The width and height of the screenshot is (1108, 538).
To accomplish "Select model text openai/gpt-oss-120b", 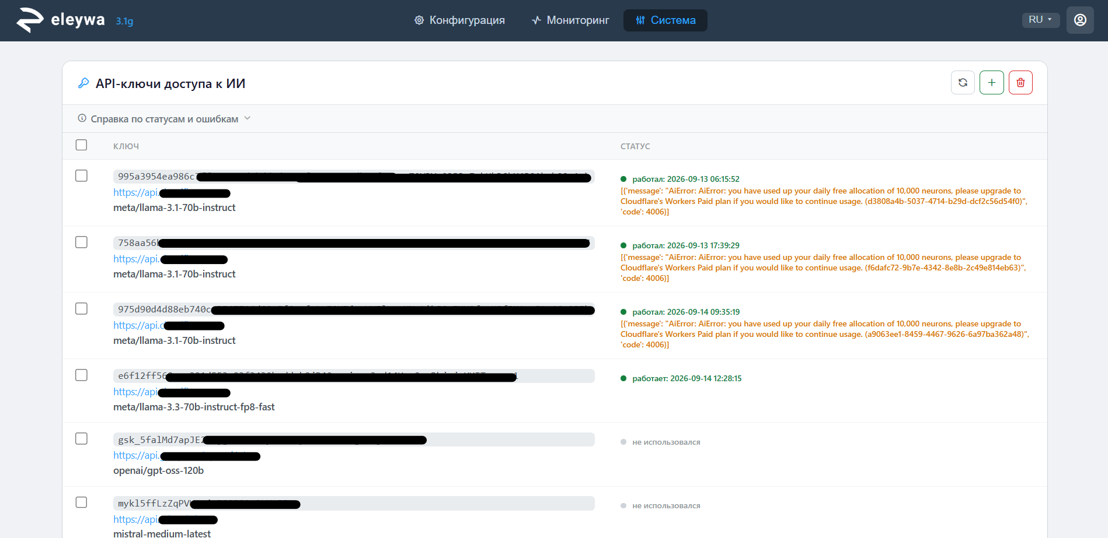I will 159,470.
